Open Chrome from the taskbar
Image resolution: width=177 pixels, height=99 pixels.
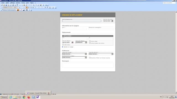[24, 97]
